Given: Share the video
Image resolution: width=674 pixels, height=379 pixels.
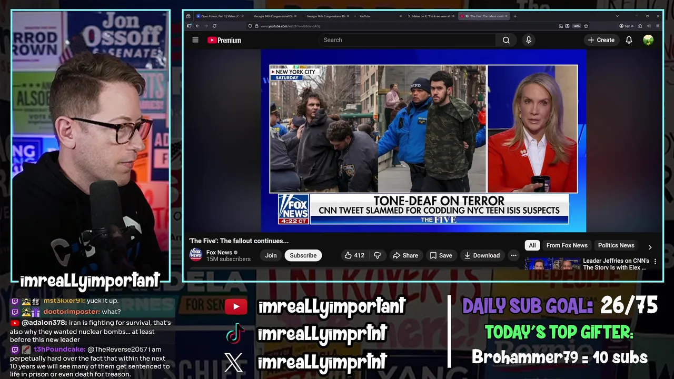Looking at the screenshot, I should click(405, 255).
